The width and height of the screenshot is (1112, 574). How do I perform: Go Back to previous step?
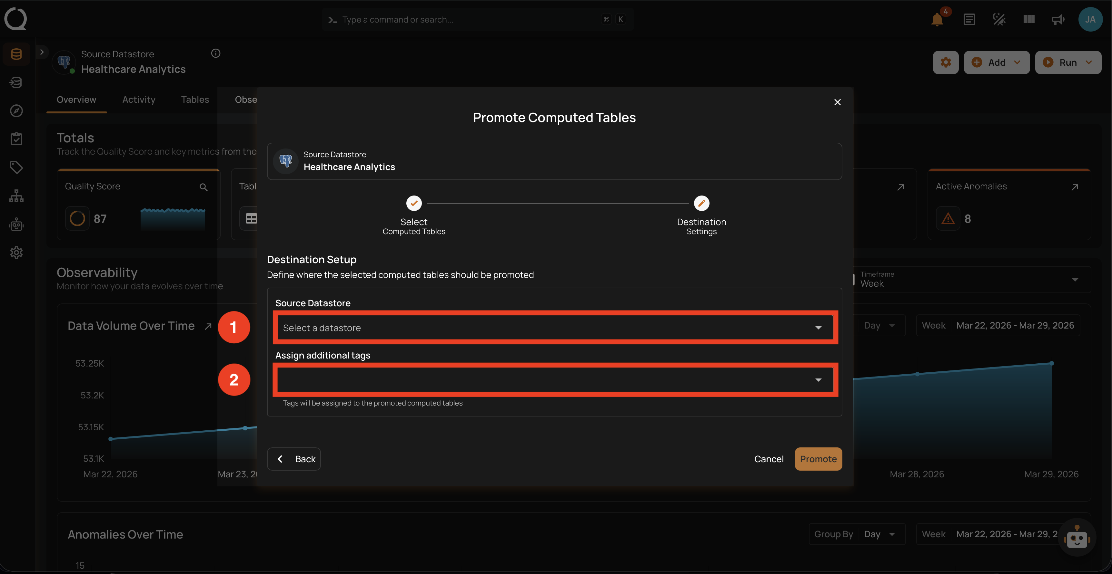[294, 459]
